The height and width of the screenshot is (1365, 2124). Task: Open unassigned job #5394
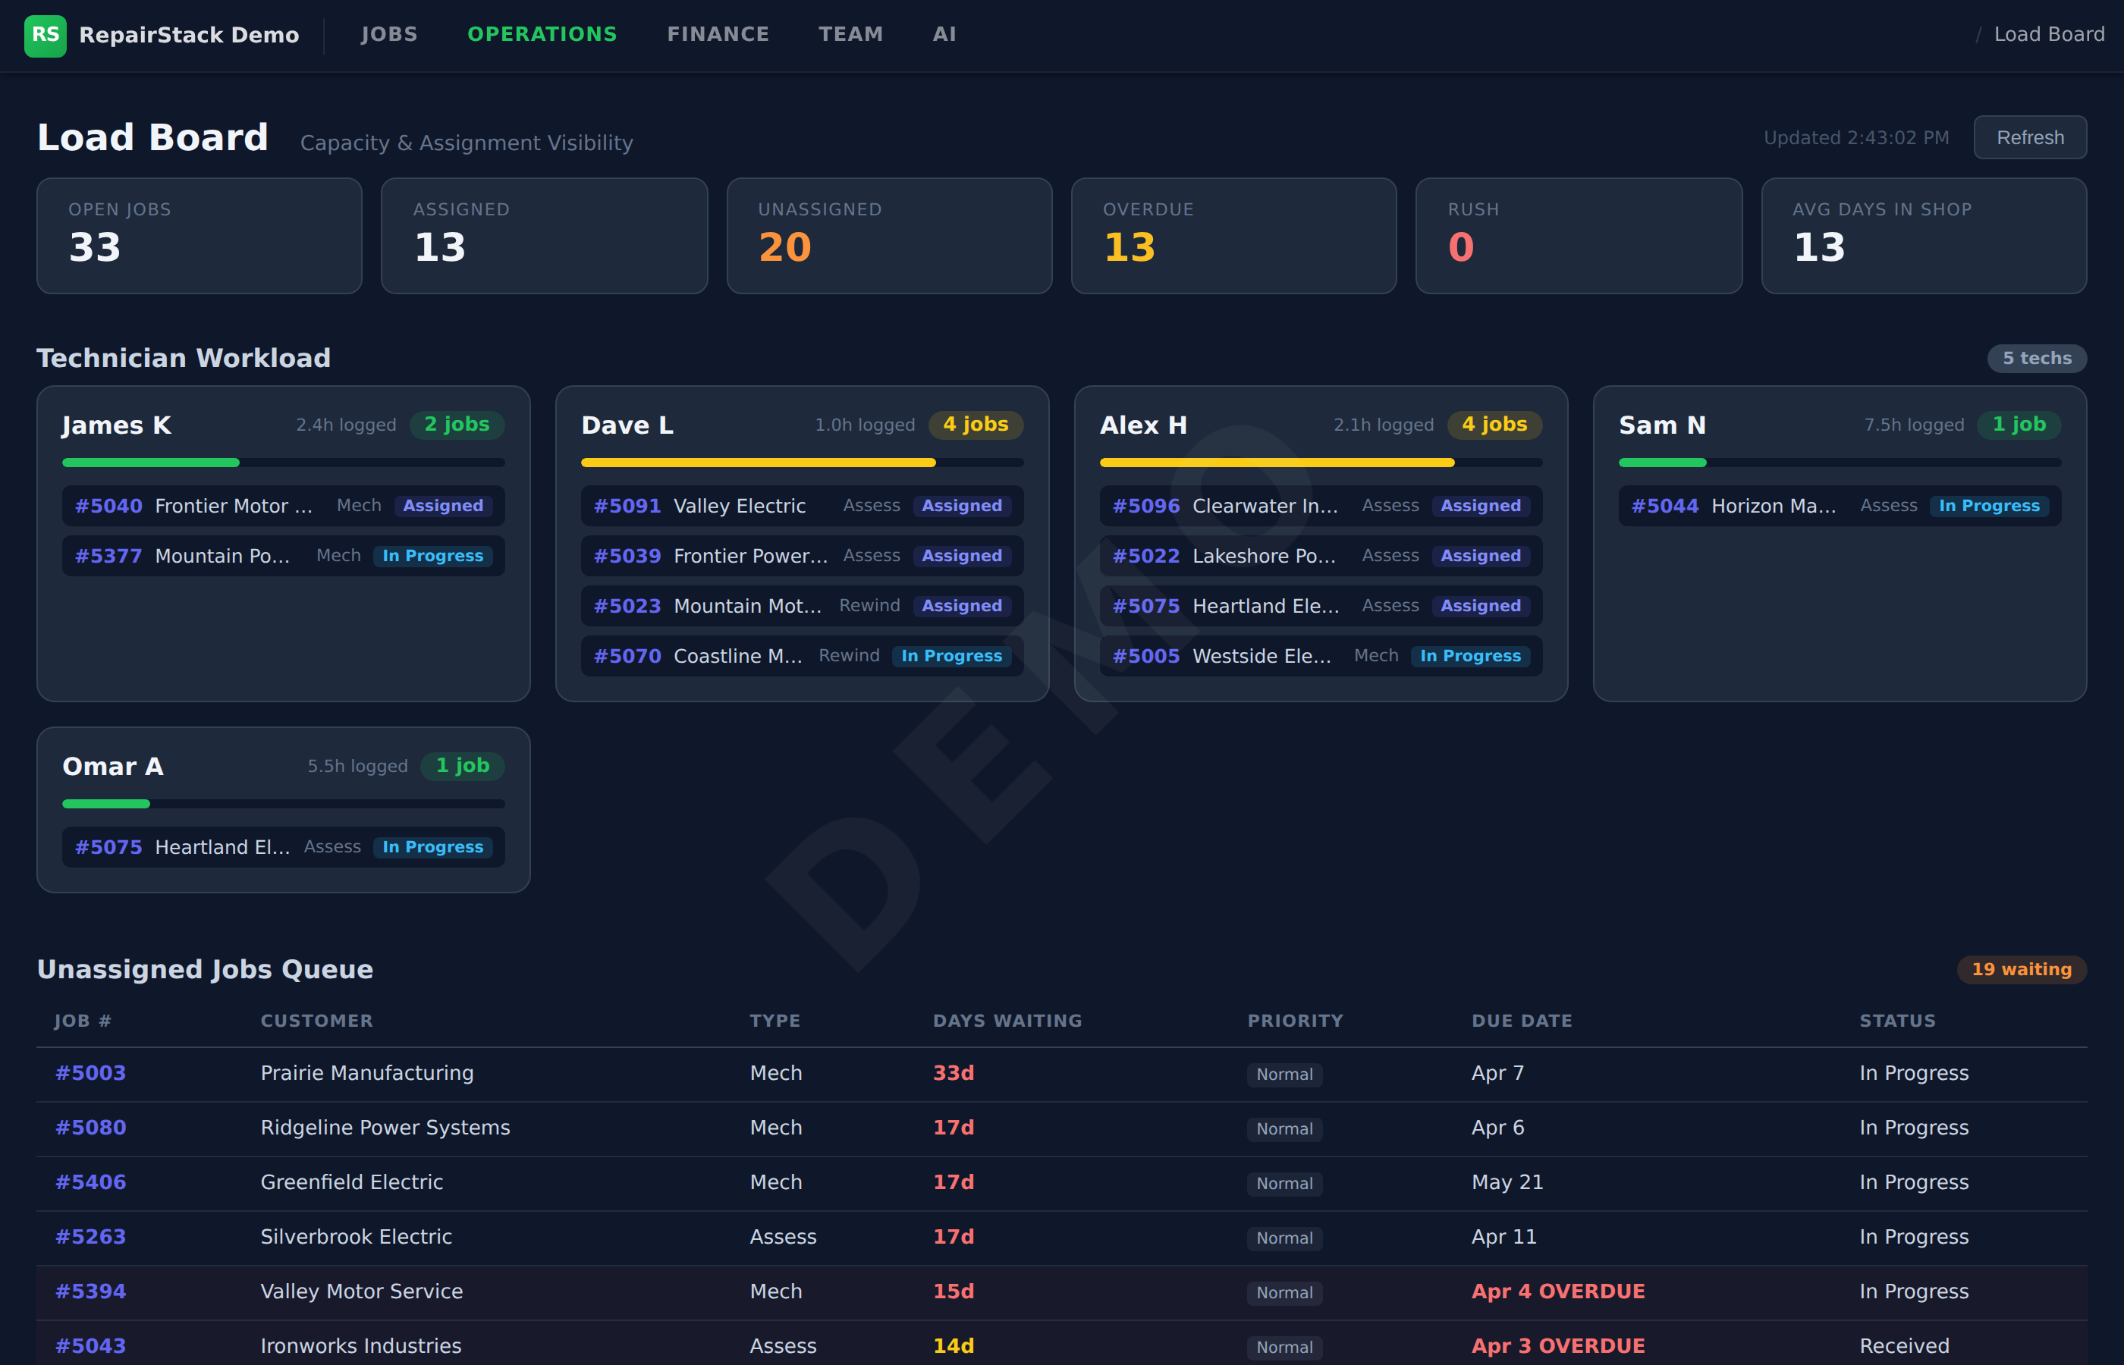click(90, 1291)
